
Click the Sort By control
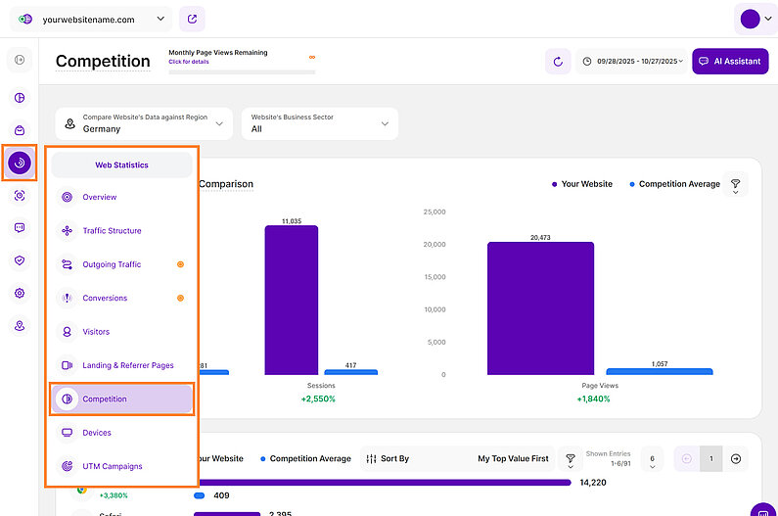(388, 458)
